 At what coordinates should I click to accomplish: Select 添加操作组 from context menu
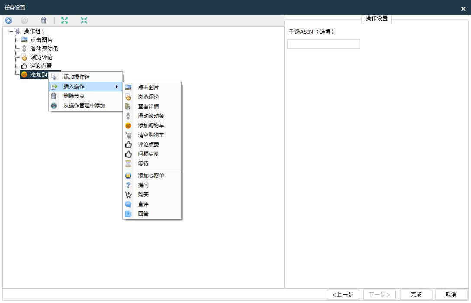tap(77, 77)
